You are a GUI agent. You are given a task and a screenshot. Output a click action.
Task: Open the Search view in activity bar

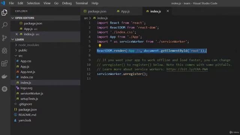[4, 25]
